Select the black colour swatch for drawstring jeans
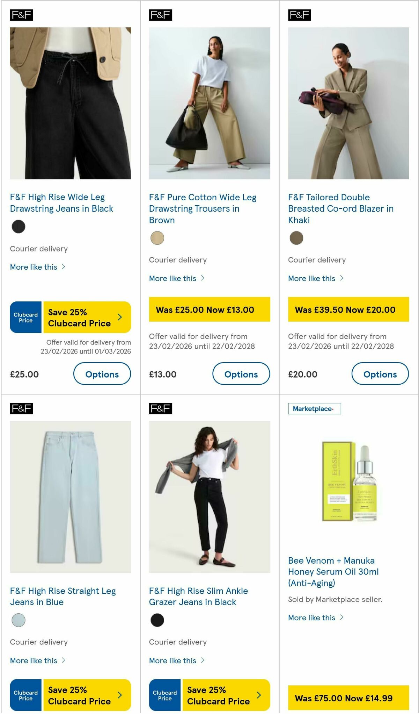The height and width of the screenshot is (714, 419). (x=19, y=226)
